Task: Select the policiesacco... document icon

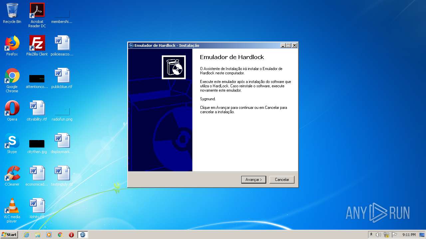Action: 62,46
